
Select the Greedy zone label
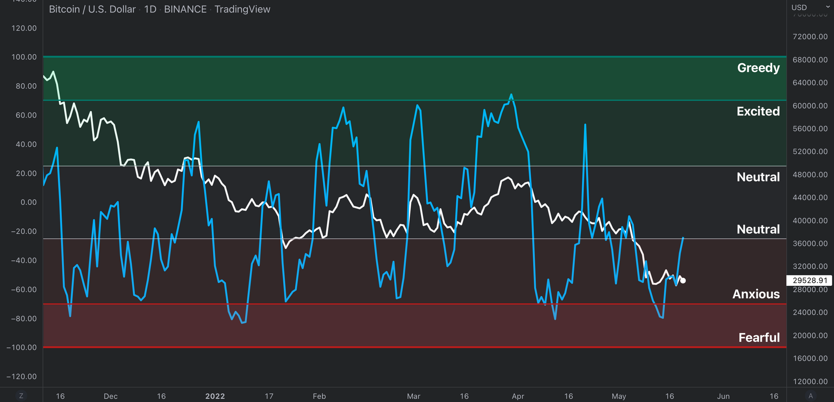pos(758,67)
